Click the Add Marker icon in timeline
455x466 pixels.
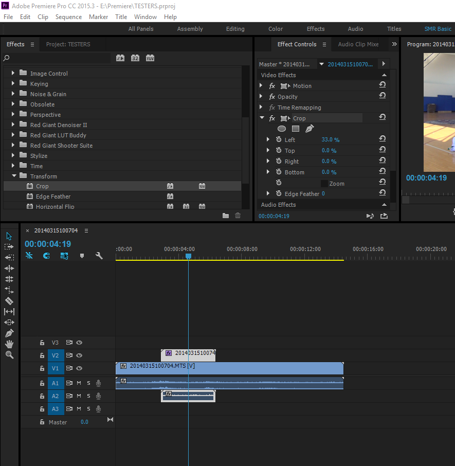[x=82, y=256]
